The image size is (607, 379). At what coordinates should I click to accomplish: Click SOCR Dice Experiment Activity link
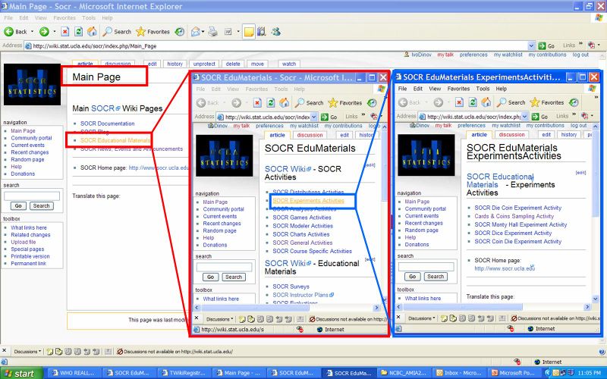513,233
